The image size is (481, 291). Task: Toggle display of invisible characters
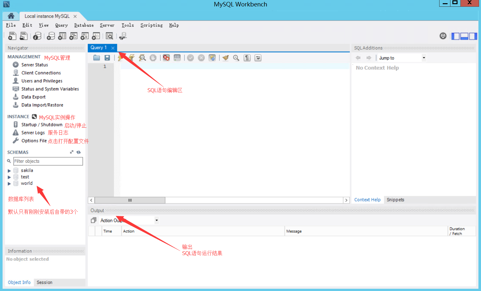point(247,58)
